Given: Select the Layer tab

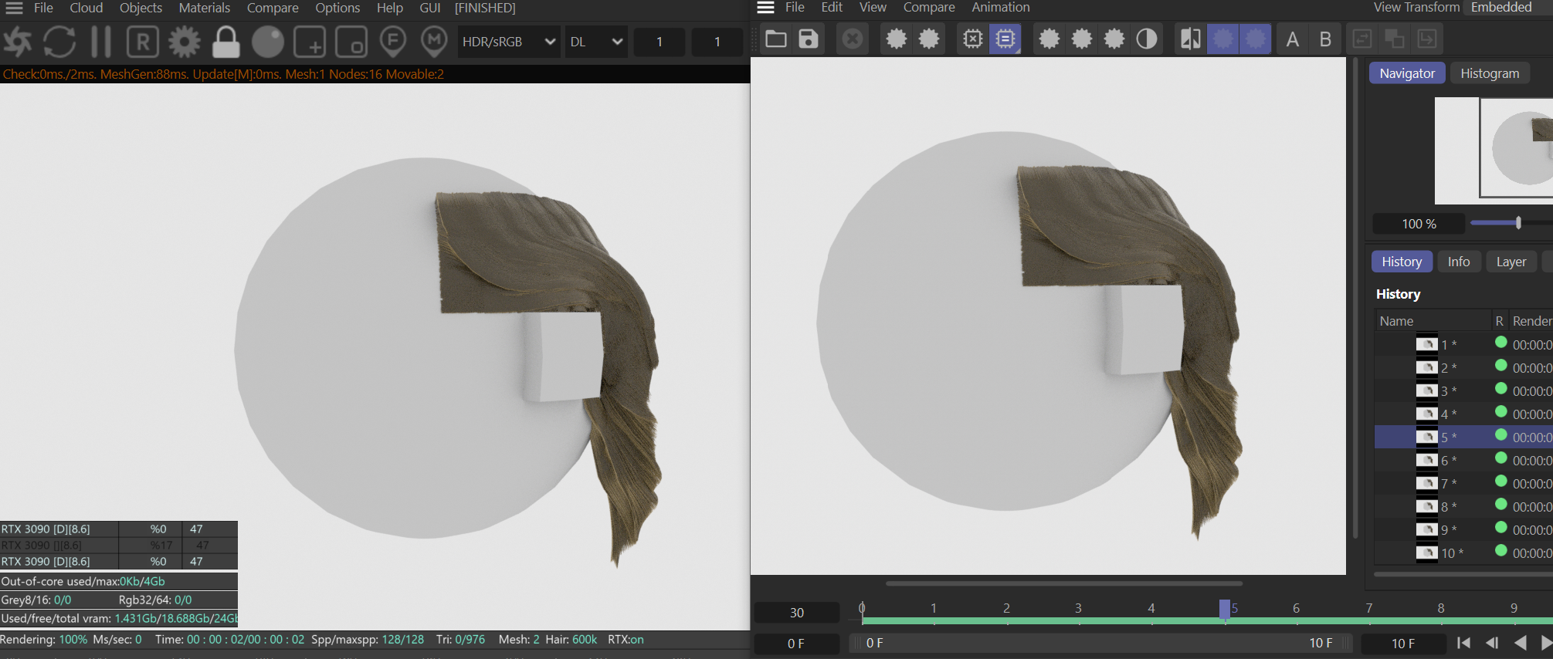Looking at the screenshot, I should click(1511, 262).
